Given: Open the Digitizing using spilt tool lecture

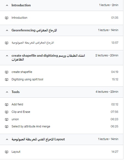Looking at the screenshot, I should (x=27, y=79).
